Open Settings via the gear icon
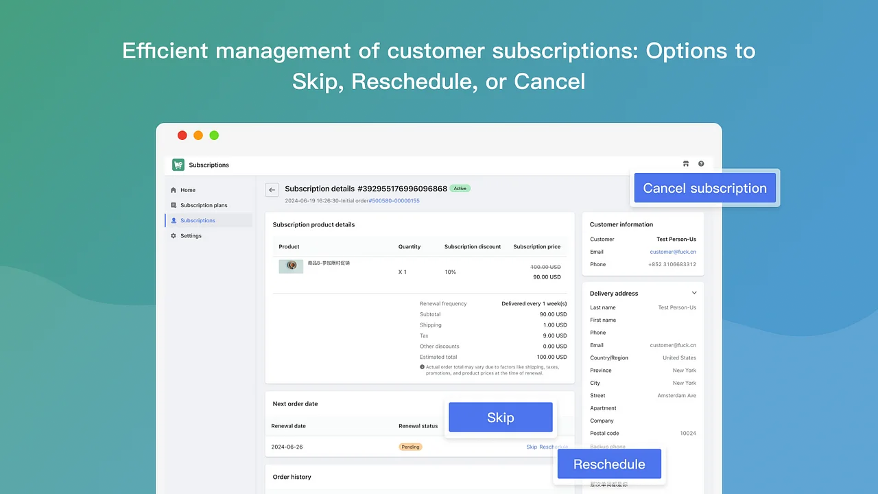The width and height of the screenshot is (878, 494). [x=174, y=235]
